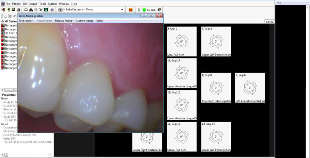Image resolution: width=310 pixels, height=158 pixels.
Task: Click the binoculars search icon
Action: 31,10
